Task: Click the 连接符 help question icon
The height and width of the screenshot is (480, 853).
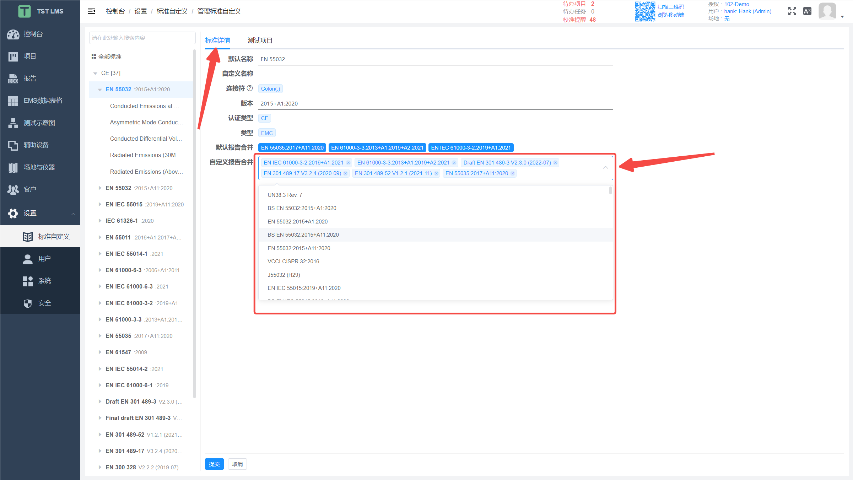Action: (x=250, y=88)
